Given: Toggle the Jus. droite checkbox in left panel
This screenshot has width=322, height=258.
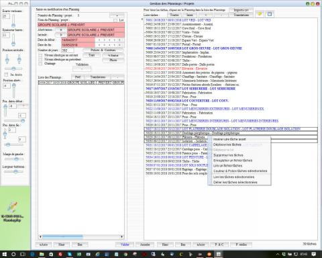Looking at the screenshot, I should coord(6,75).
